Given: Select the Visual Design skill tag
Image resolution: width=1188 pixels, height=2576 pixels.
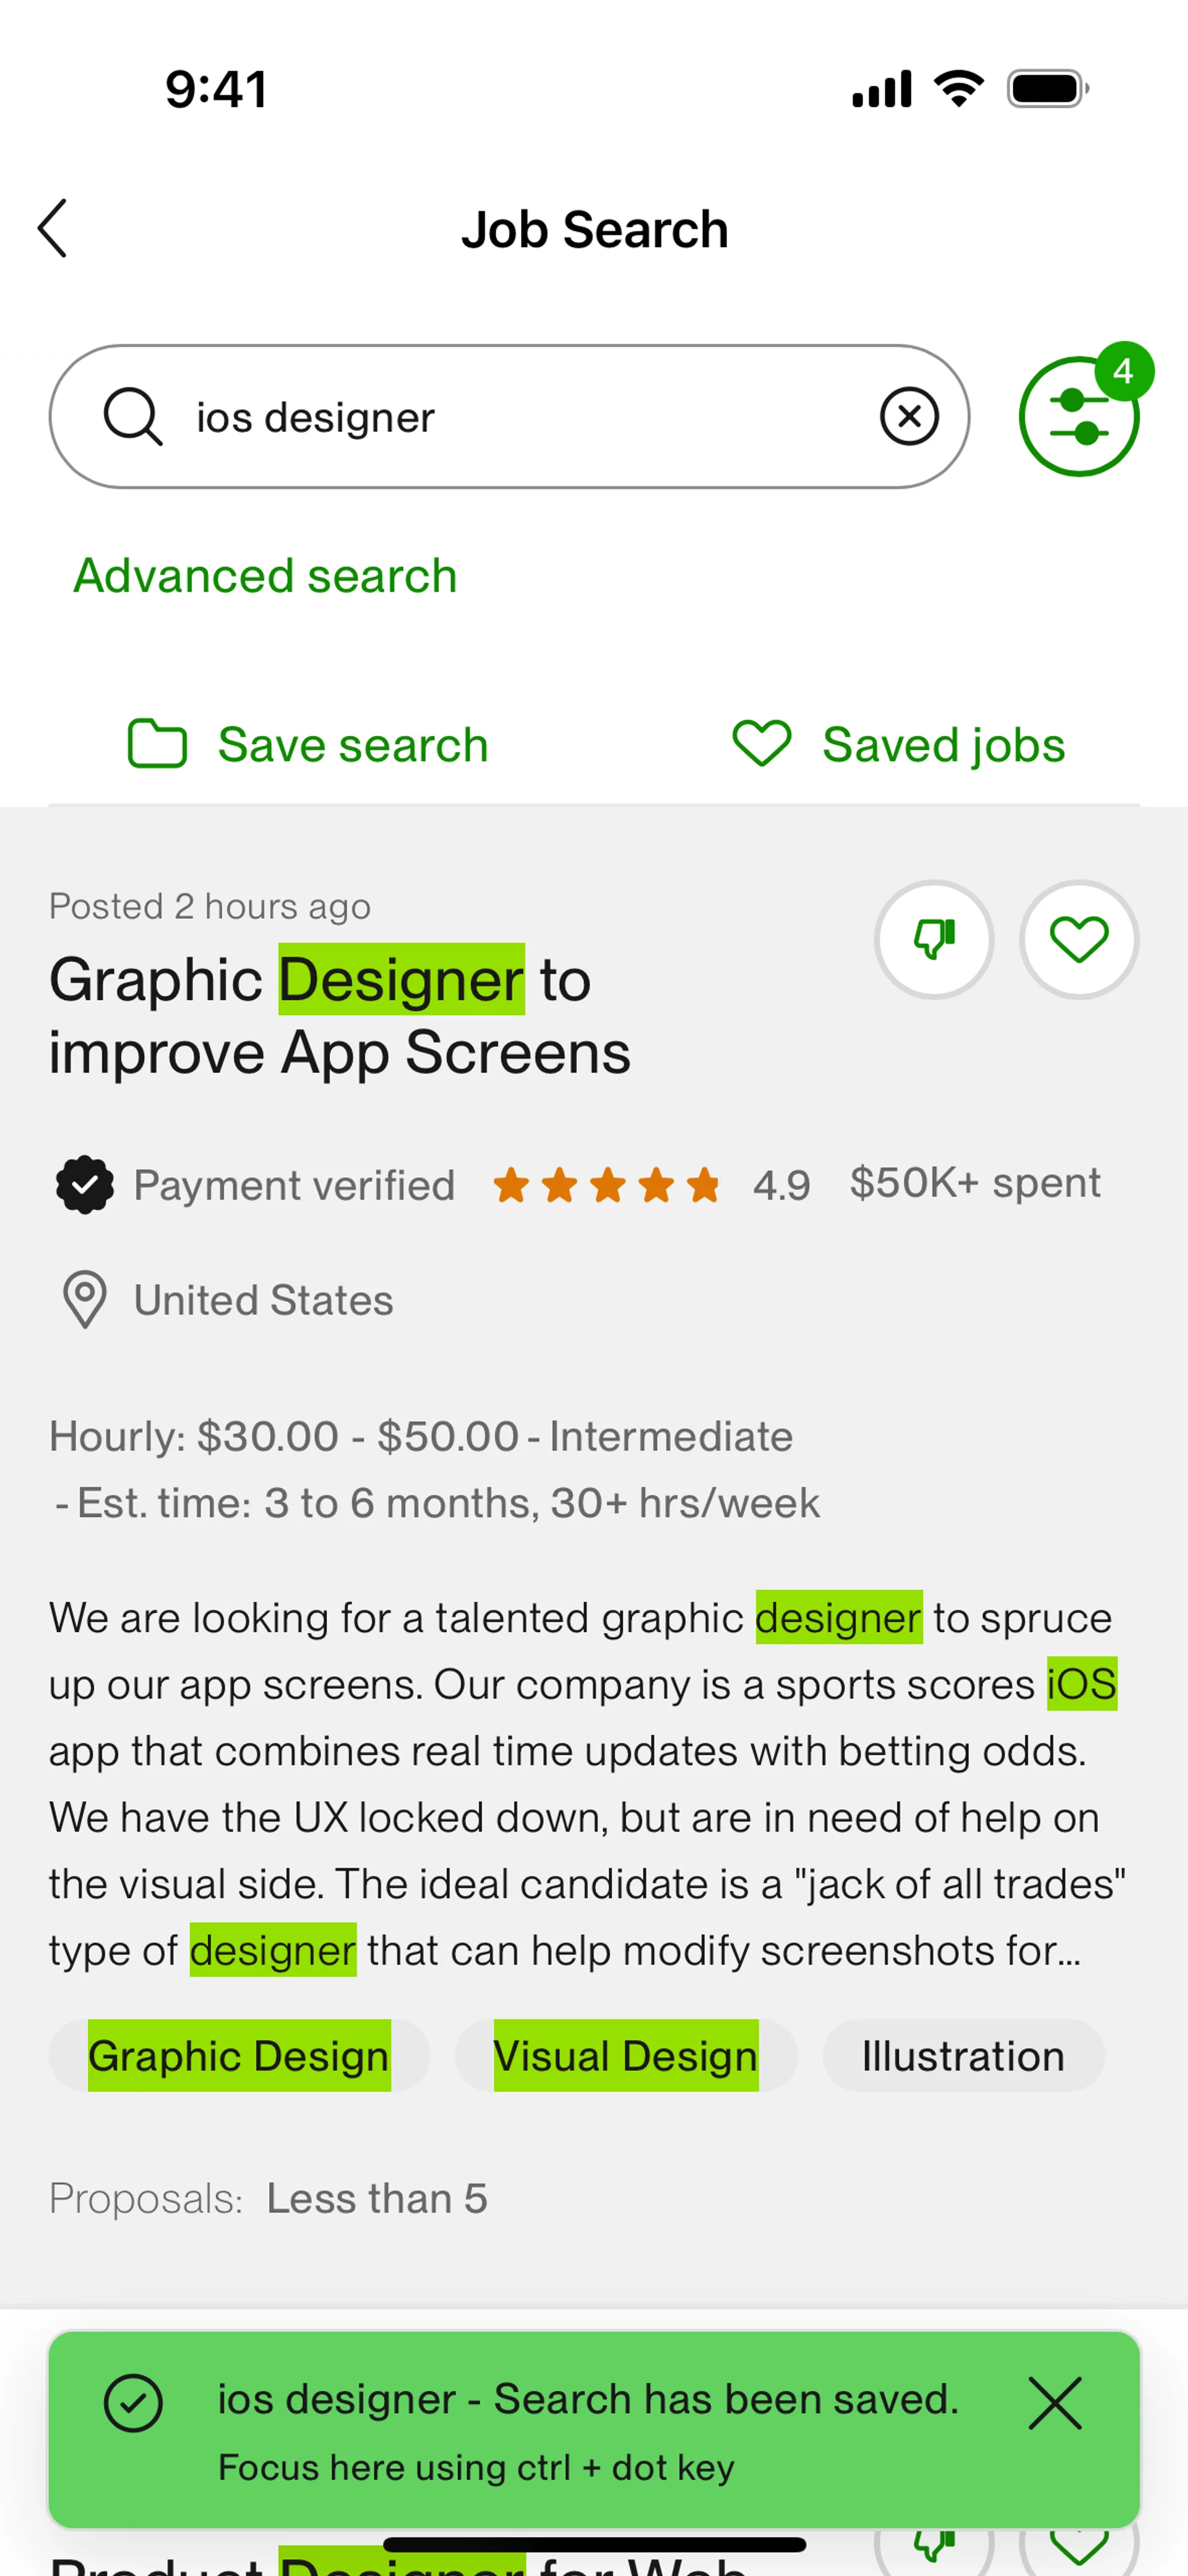Looking at the screenshot, I should coord(625,2056).
